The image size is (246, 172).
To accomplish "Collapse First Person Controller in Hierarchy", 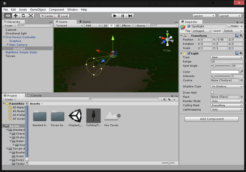I will (x=4, y=37).
